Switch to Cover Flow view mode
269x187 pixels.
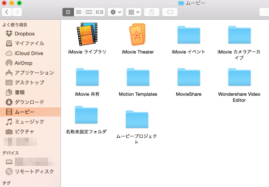point(100,12)
